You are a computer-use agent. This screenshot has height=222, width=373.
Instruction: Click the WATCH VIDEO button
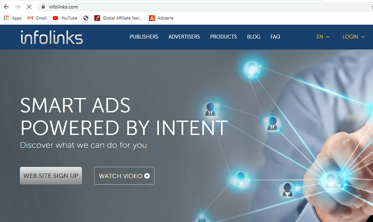pos(124,176)
